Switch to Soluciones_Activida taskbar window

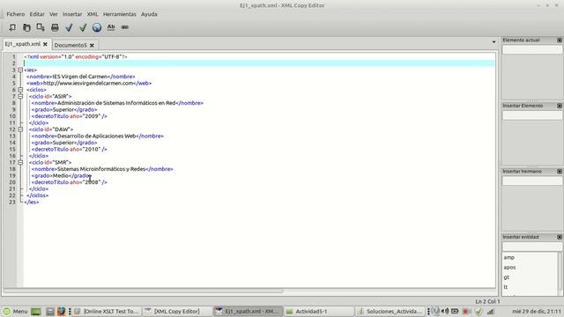[390, 311]
